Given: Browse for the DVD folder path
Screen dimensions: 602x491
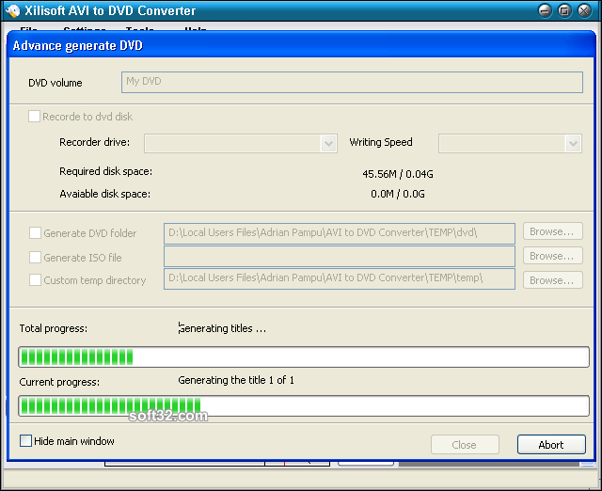Looking at the screenshot, I should click(x=552, y=231).
